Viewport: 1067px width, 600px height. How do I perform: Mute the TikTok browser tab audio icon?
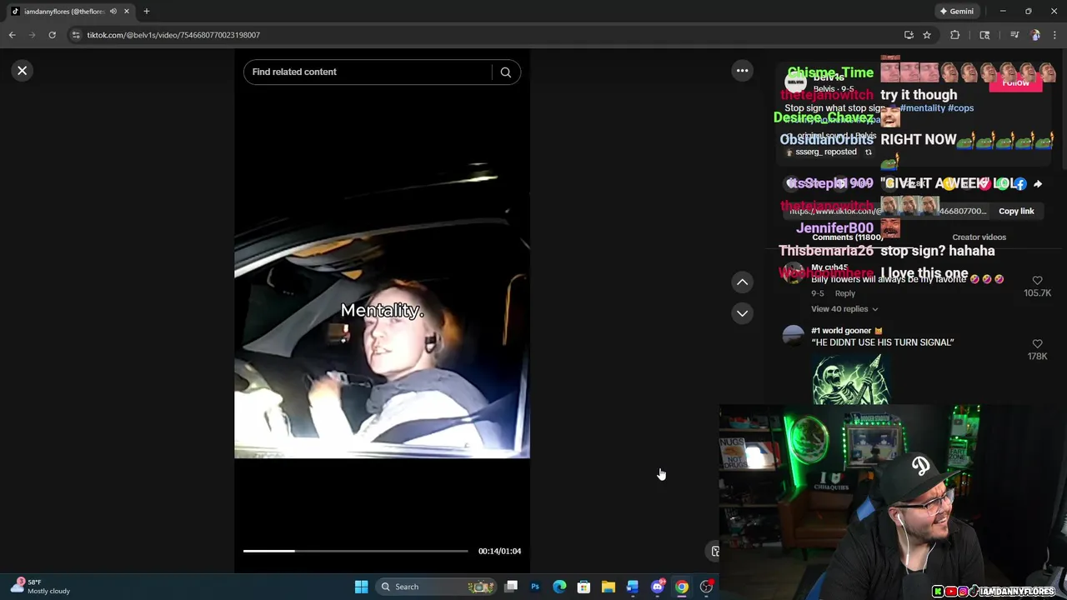(x=113, y=12)
